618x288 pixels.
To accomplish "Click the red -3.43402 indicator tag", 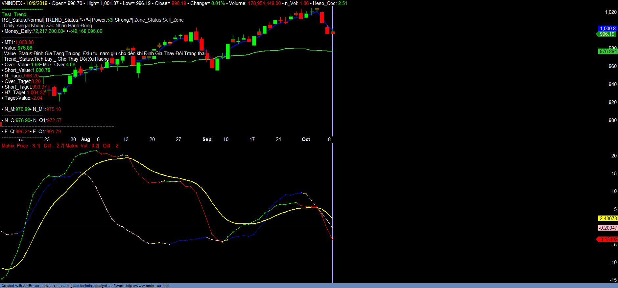I will (608, 239).
